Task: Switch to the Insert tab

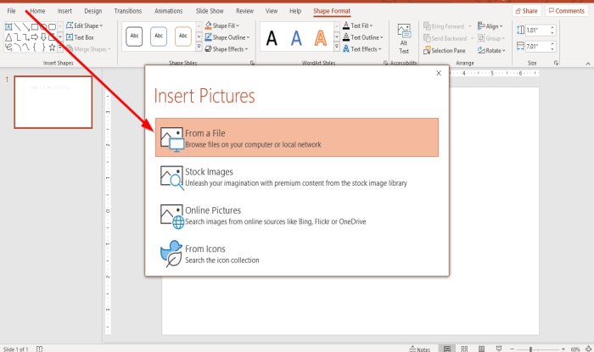Action: [x=64, y=11]
